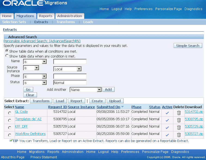Sort table by Request ID column
206x160 pixels.
click(57, 107)
